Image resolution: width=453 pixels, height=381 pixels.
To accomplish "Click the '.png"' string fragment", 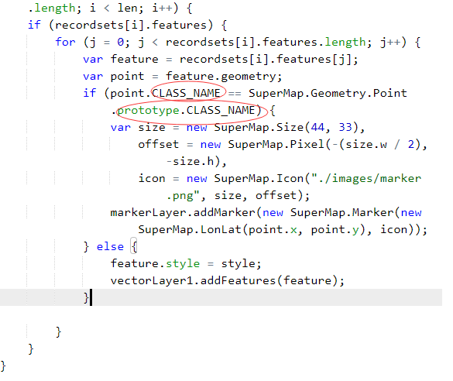I will tap(184, 196).
